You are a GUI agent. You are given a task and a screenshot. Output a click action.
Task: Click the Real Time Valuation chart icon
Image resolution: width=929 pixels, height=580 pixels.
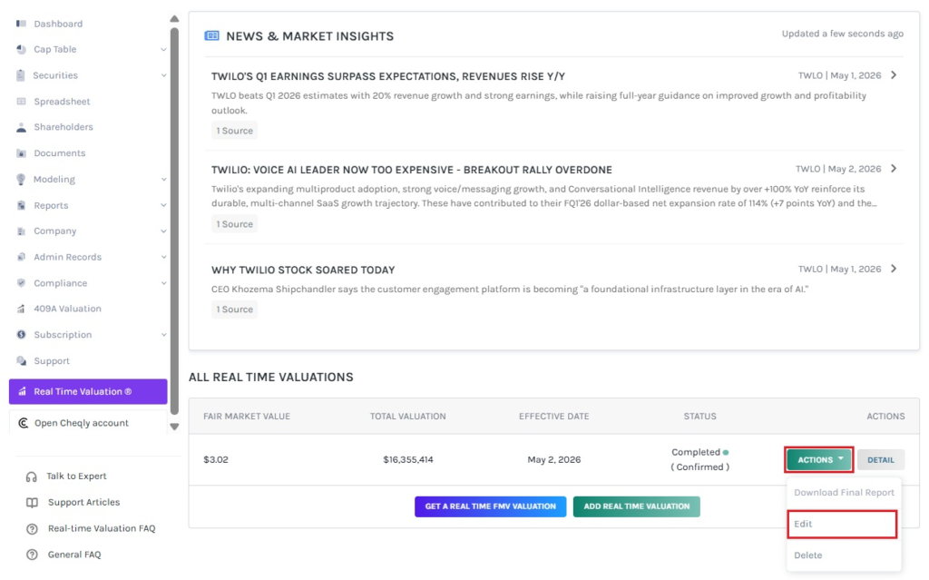coord(22,391)
